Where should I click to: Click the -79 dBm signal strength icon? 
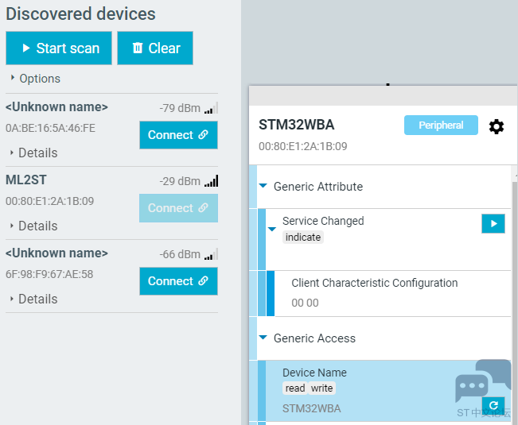211,108
